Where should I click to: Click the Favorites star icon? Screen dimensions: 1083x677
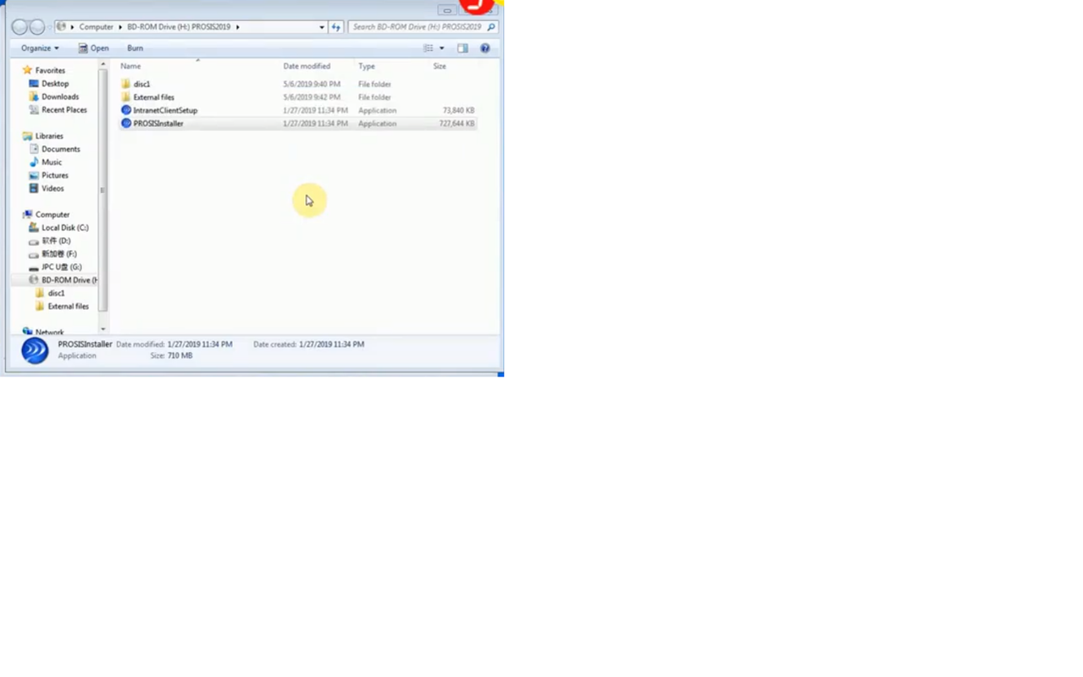pos(28,70)
